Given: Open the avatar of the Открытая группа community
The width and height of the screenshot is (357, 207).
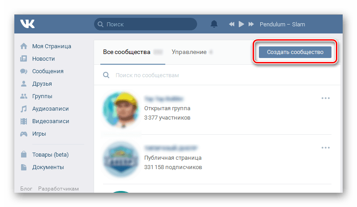Looking at the screenshot, I should coord(120,110).
